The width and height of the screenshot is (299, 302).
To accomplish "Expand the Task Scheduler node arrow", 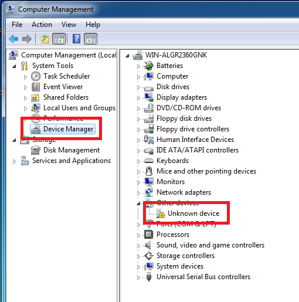I will coord(25,77).
